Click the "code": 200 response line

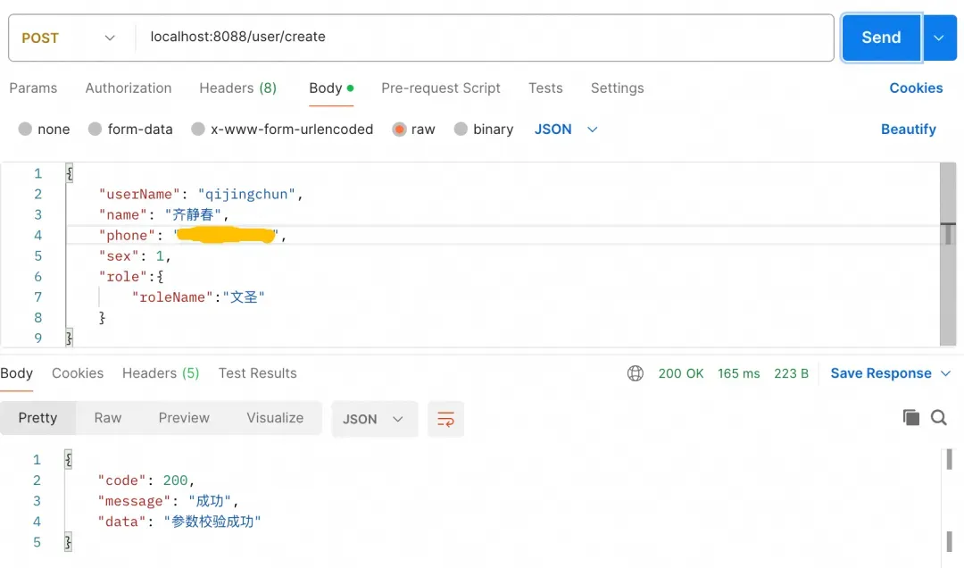click(x=146, y=480)
